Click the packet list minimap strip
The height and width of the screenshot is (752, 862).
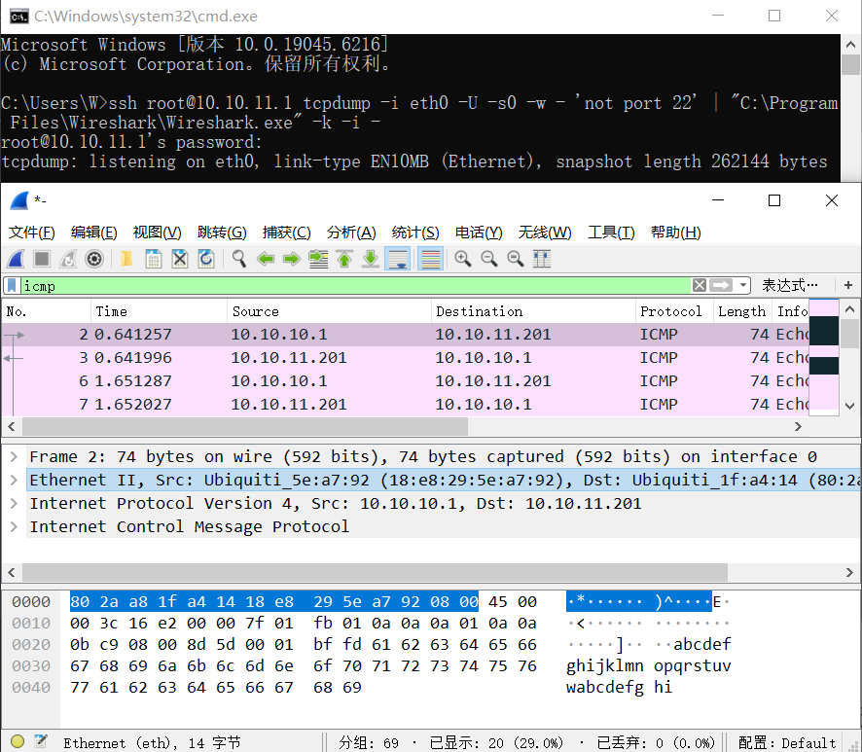tap(824, 357)
